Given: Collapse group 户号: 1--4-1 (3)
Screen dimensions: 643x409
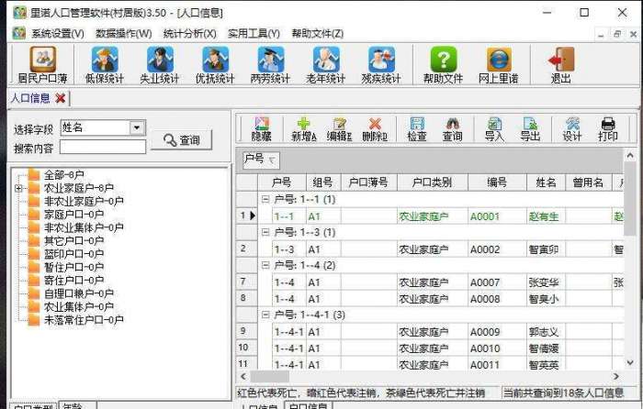Looking at the screenshot, I should pyautogui.click(x=265, y=315).
